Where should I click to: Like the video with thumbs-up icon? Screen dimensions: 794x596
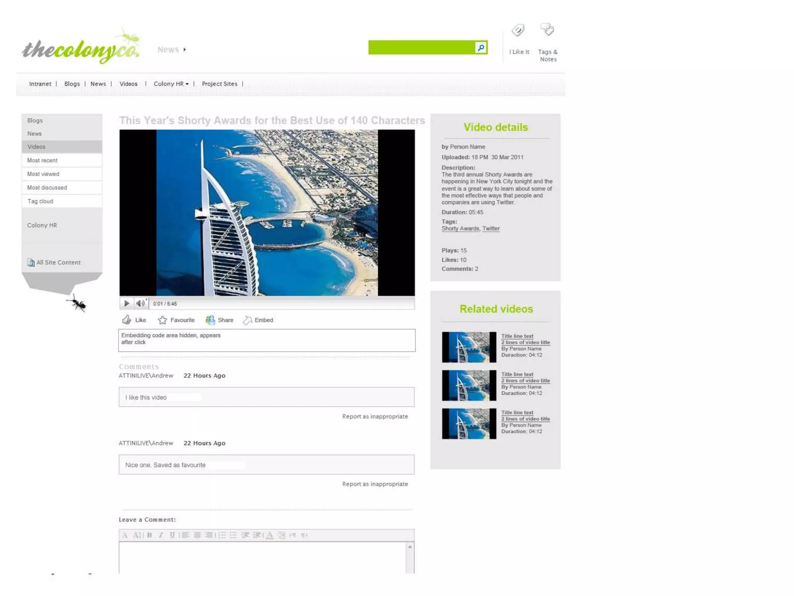(127, 320)
